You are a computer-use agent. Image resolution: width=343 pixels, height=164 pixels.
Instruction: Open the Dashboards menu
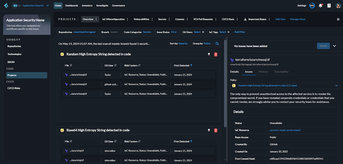(x=71, y=5)
